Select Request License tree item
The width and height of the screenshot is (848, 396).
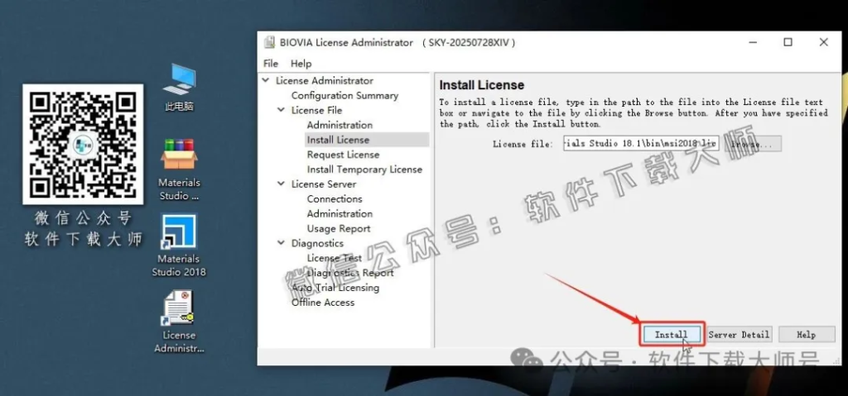pos(343,155)
